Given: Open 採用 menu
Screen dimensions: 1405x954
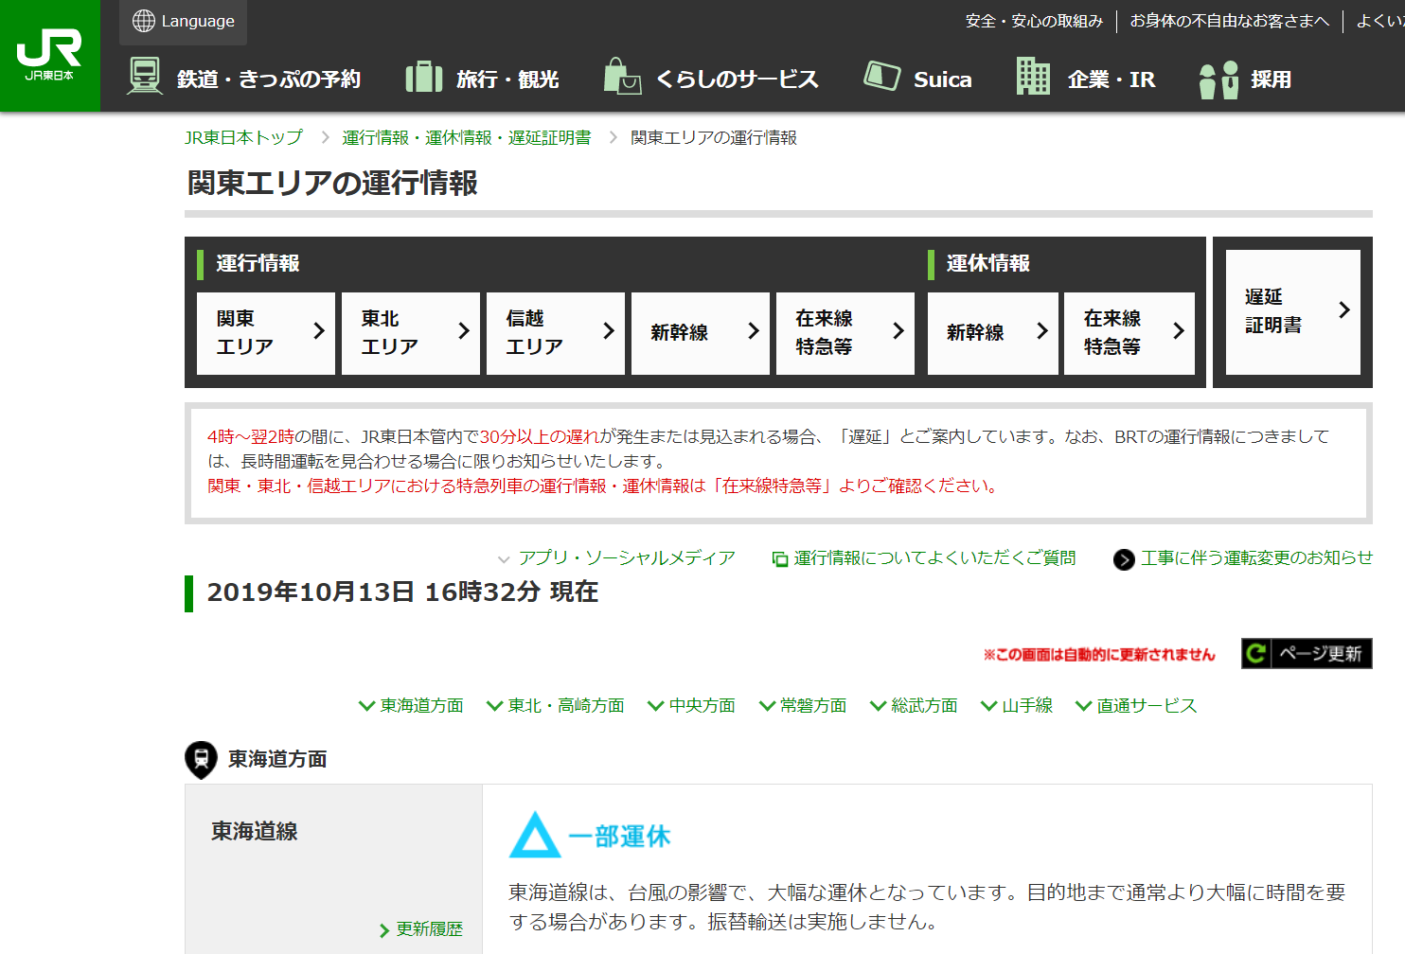Looking at the screenshot, I should point(1245,79).
